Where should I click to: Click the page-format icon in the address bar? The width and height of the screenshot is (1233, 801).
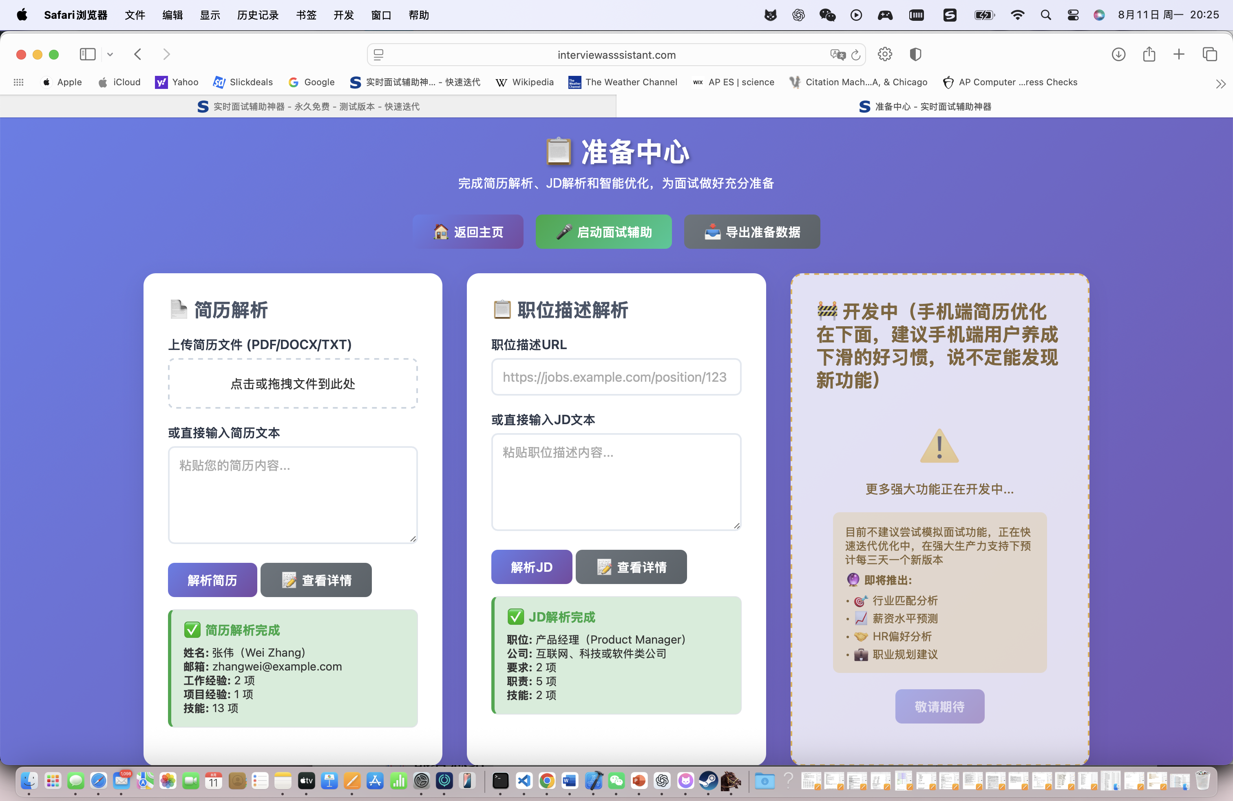(379, 55)
